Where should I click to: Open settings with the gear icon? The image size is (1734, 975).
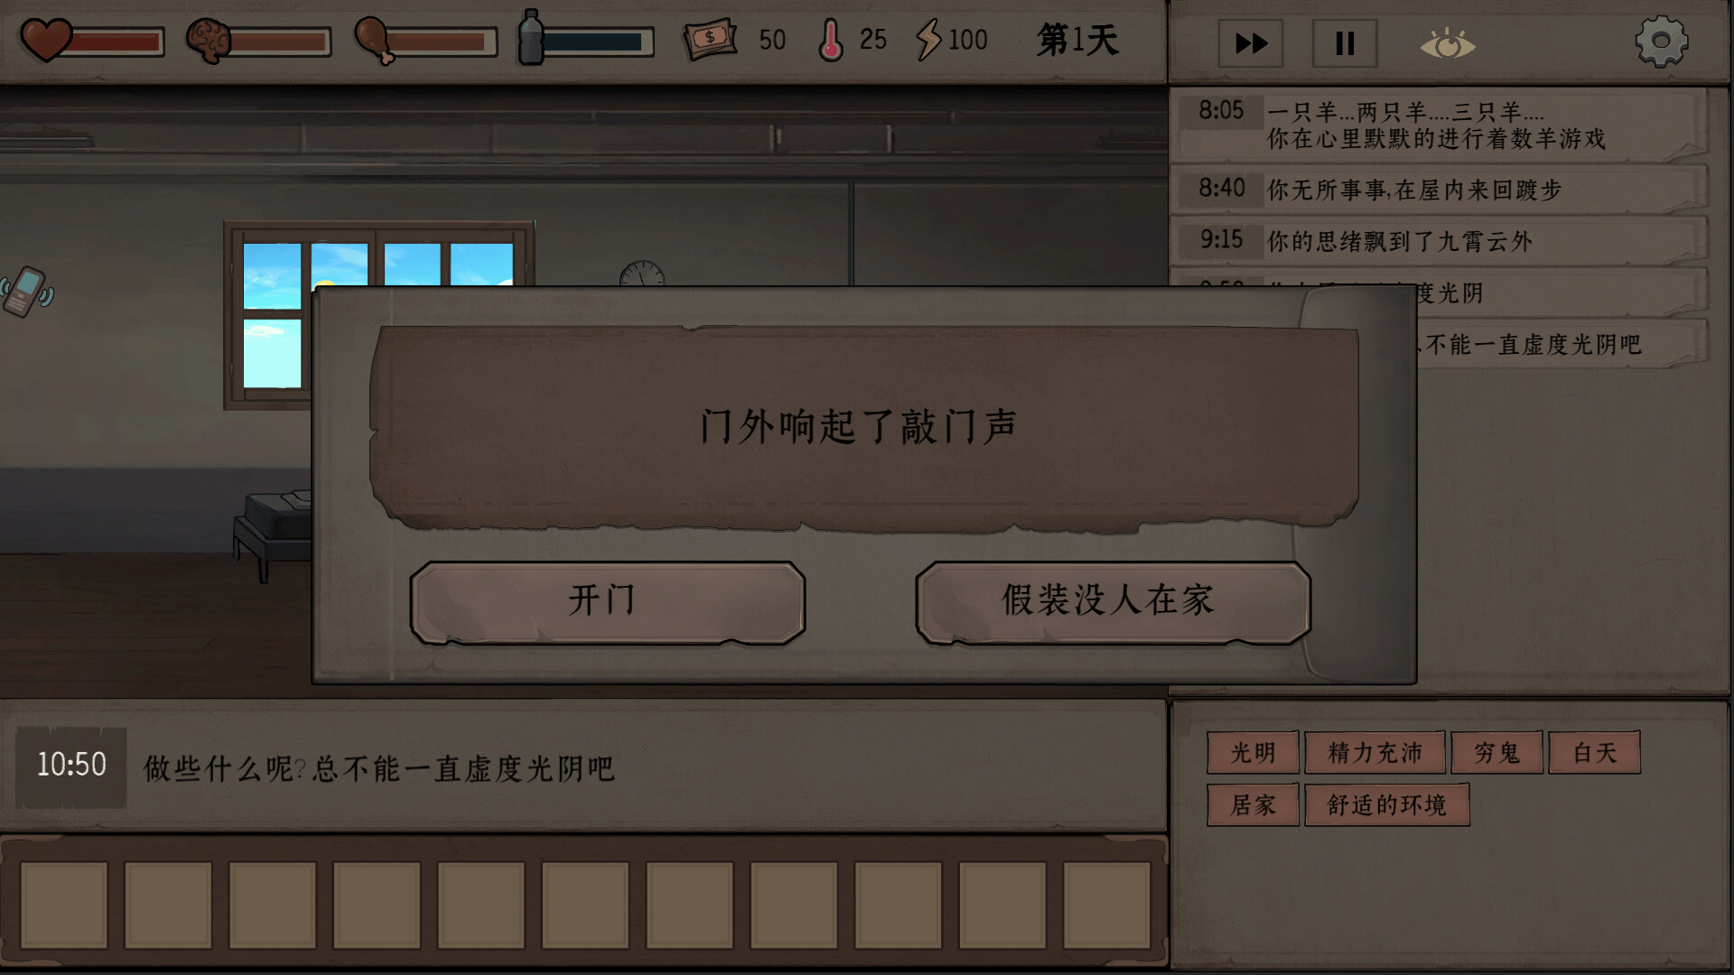point(1661,42)
